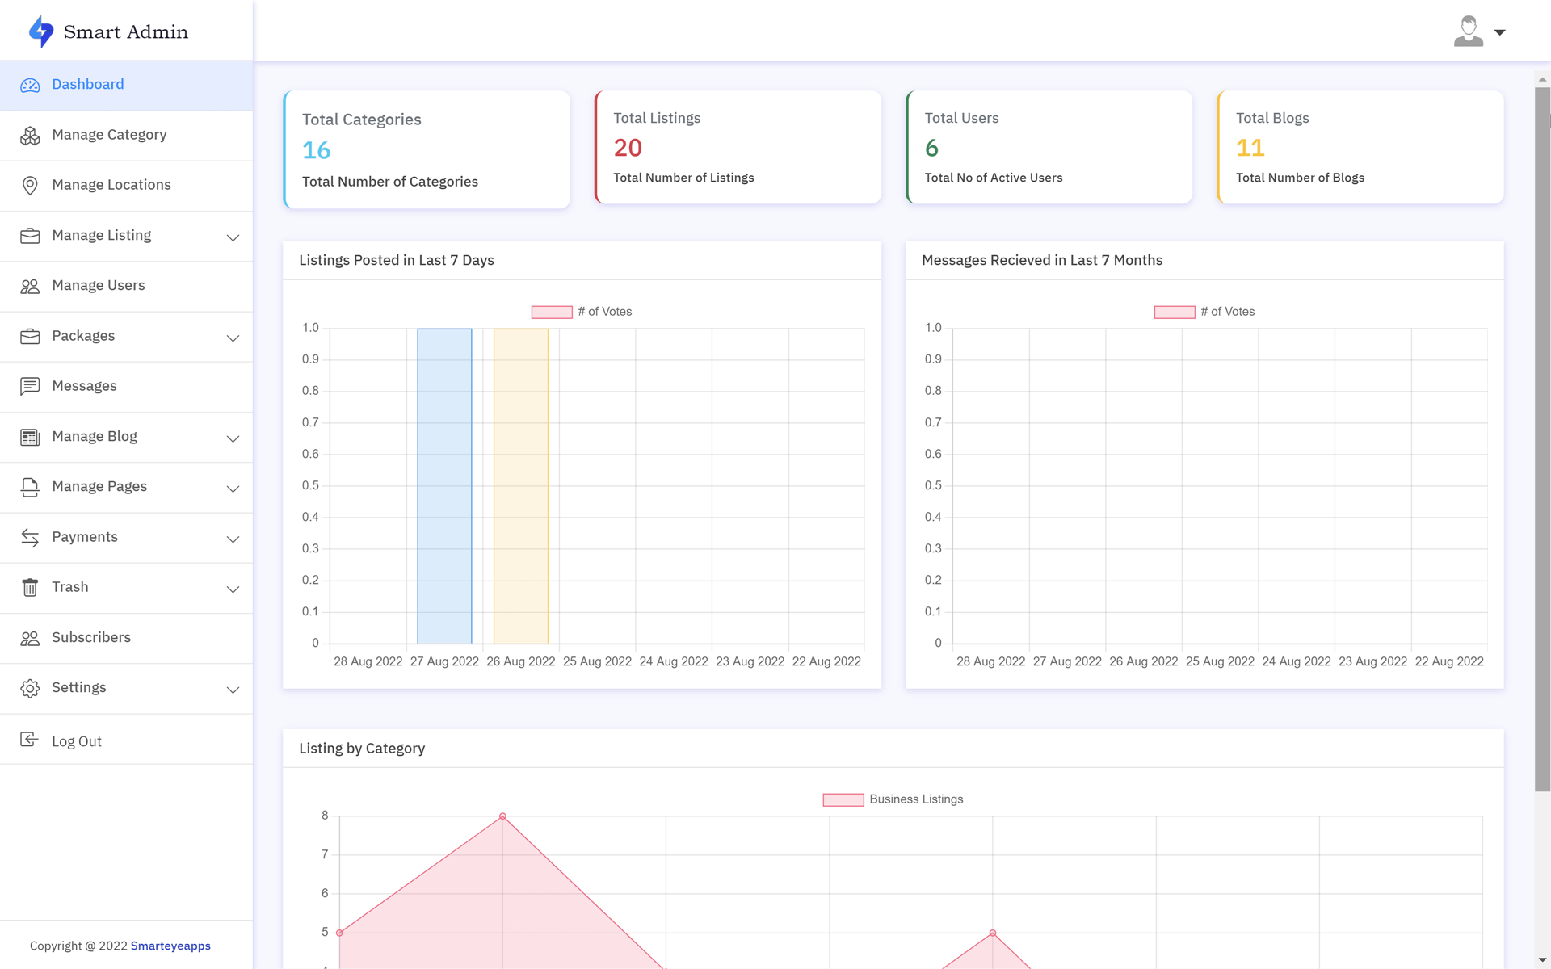Click the Settings gear icon
Screen dimensions: 1551x969
[x=30, y=688]
